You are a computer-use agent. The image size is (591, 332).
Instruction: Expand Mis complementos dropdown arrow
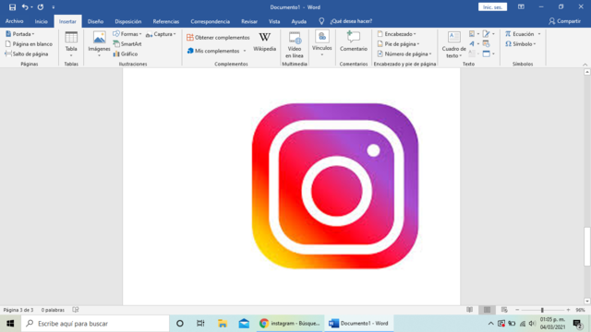(245, 51)
